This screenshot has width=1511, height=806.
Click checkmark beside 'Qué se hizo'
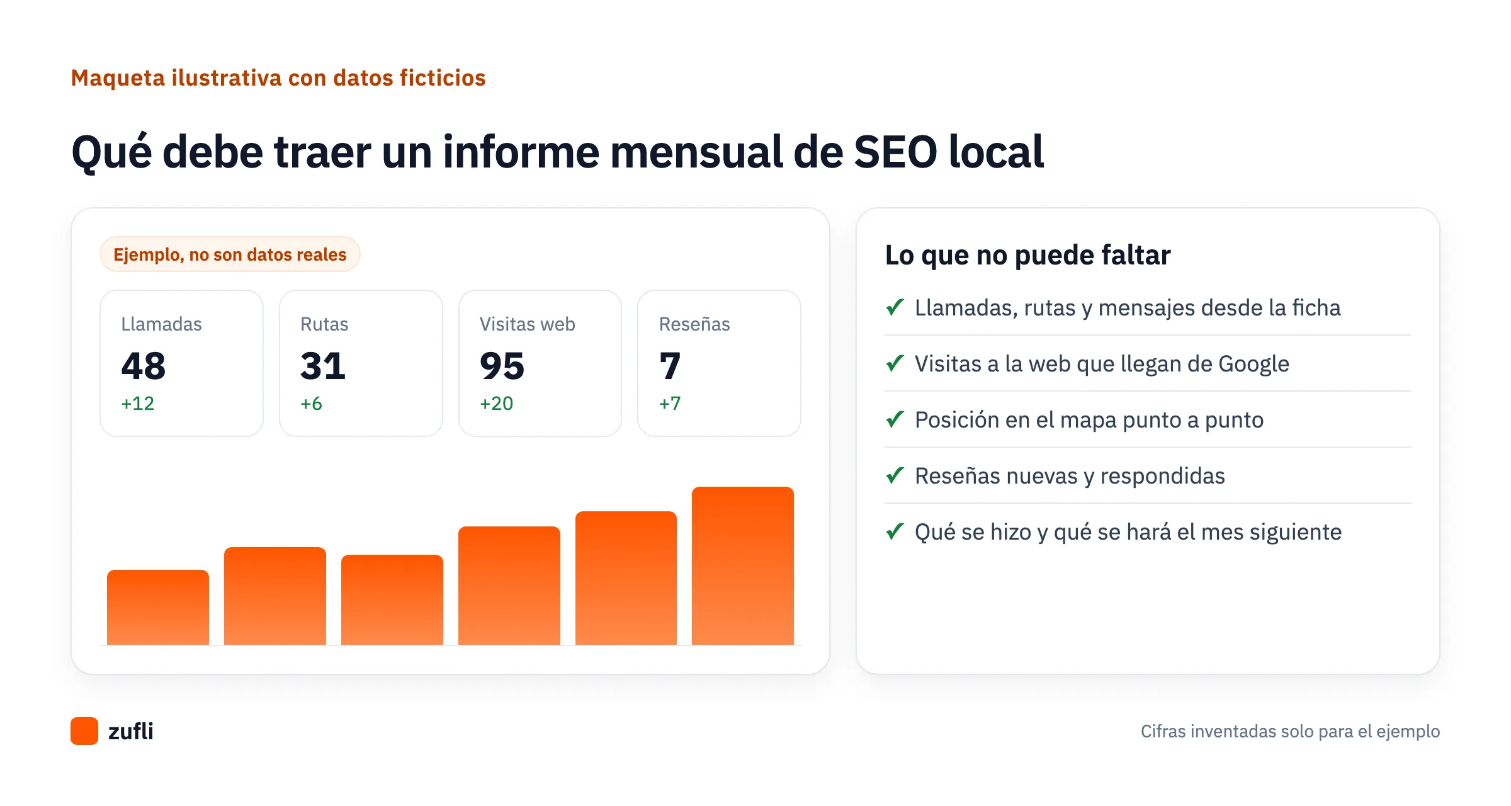pos(895,531)
